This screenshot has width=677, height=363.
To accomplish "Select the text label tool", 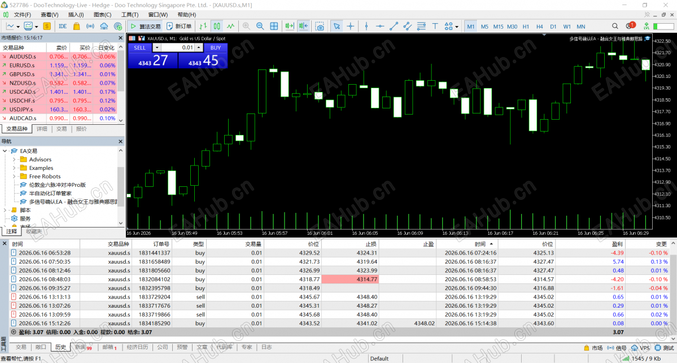I will [435, 27].
